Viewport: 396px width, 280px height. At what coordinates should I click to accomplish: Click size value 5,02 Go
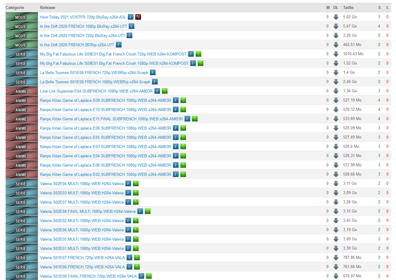tap(350, 17)
